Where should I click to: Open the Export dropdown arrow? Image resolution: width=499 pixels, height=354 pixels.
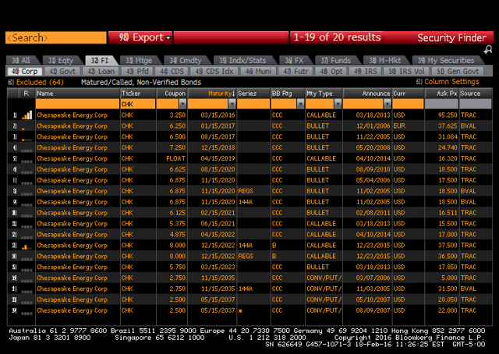[168, 38]
